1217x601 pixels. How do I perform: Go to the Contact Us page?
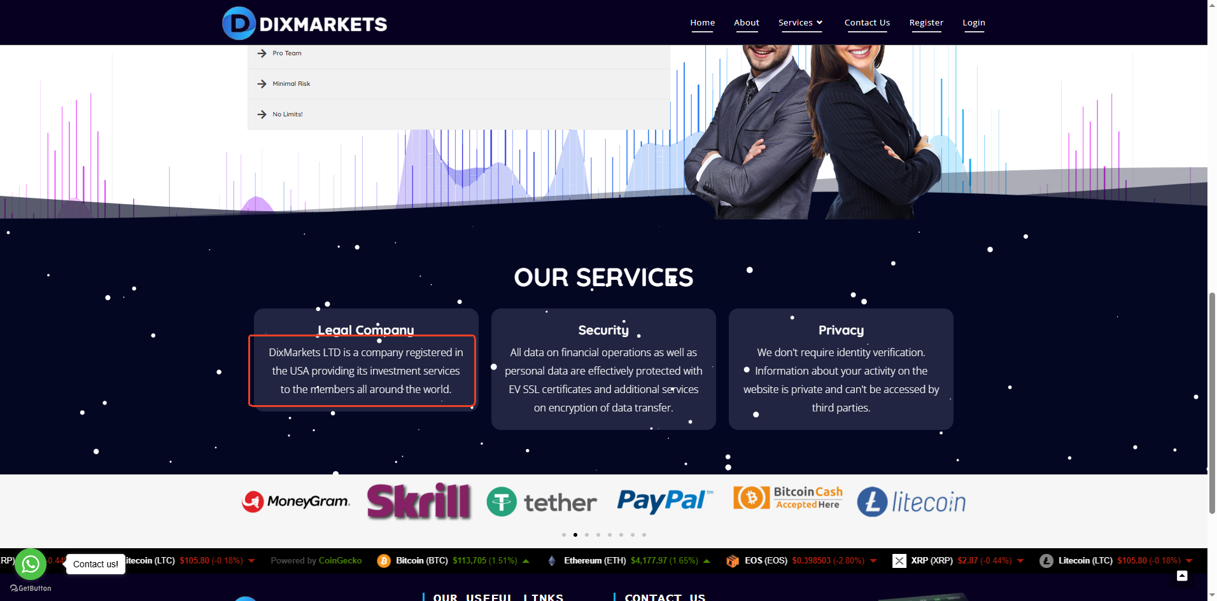(x=867, y=23)
